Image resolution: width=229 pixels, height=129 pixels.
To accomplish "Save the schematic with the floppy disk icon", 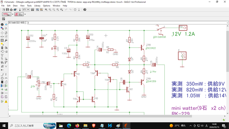I will 7,10.
